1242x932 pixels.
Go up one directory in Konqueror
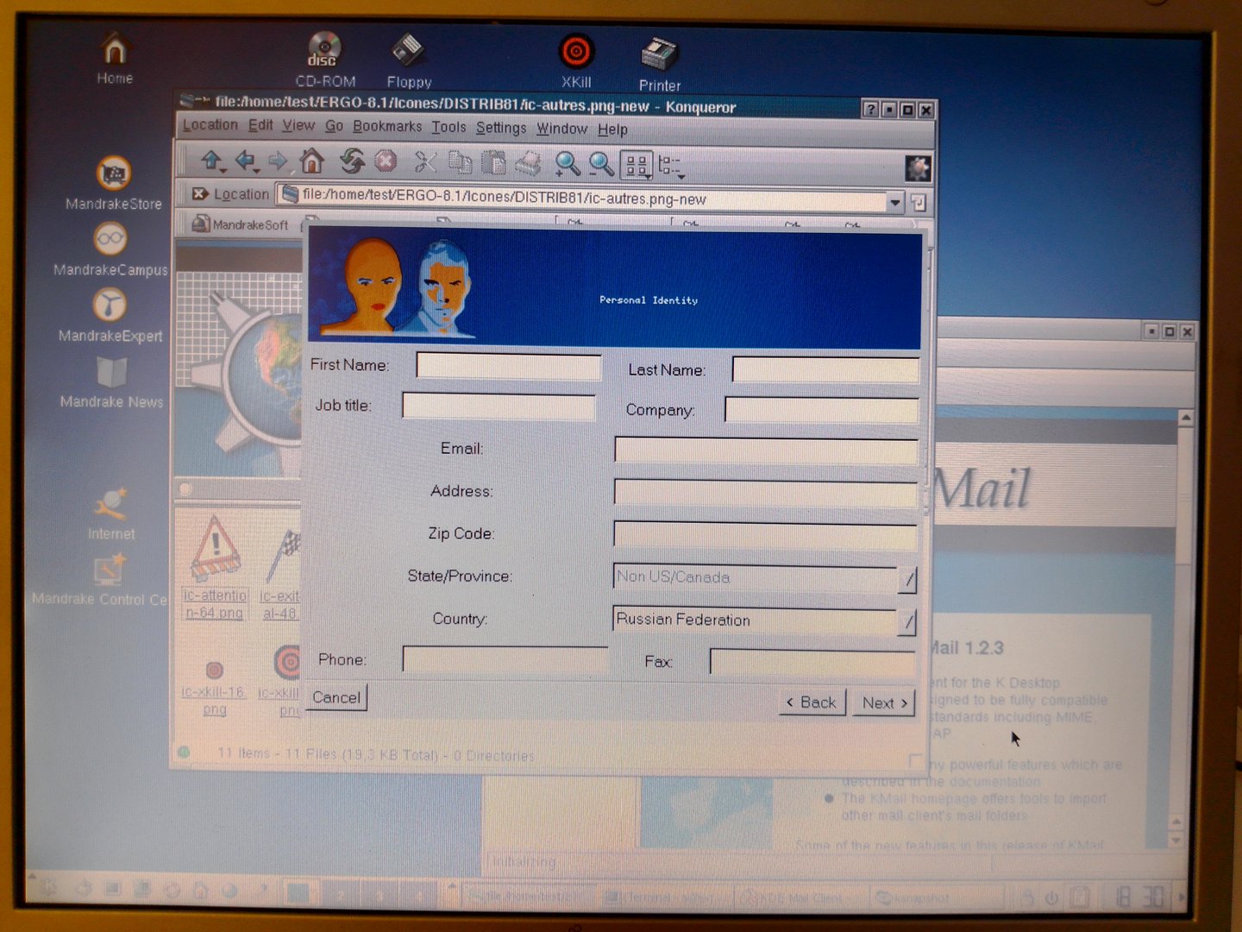(x=211, y=161)
